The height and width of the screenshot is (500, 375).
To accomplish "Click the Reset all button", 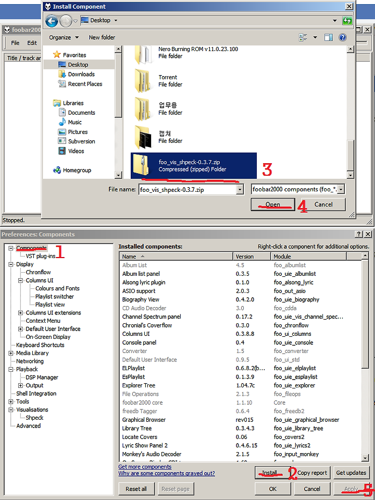I will 136,489.
